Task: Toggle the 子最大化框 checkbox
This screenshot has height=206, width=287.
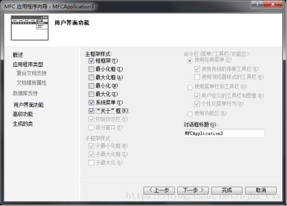Action: tap(91, 154)
